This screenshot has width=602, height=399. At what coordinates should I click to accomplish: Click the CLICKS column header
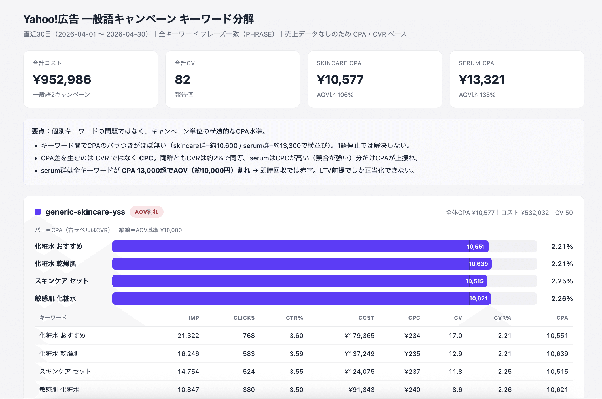pos(244,318)
